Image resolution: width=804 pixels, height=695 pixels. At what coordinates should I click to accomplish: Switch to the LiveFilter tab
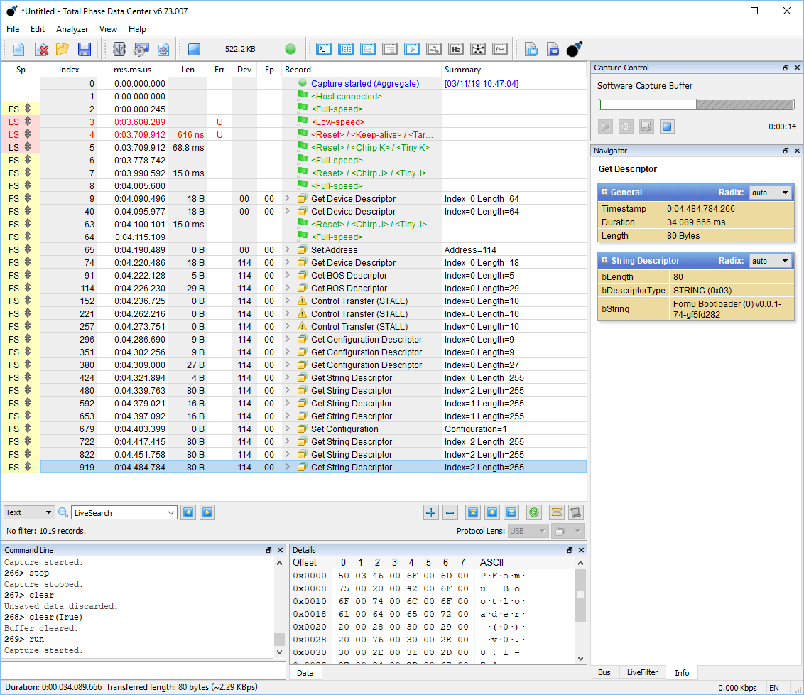point(642,672)
